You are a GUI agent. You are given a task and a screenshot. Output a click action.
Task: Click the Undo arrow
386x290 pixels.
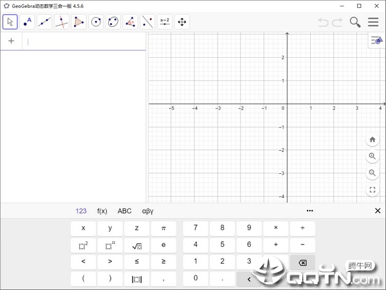click(x=323, y=22)
